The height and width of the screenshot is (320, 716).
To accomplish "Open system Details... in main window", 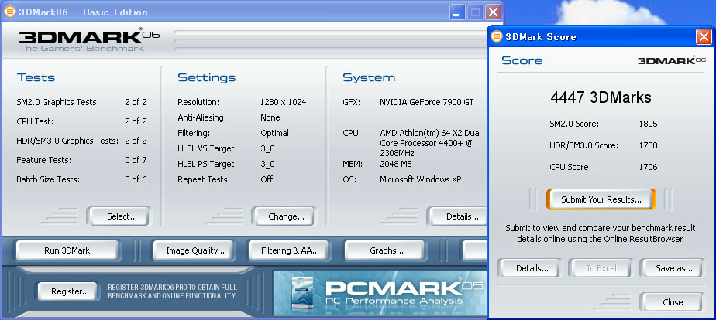I will (x=458, y=216).
